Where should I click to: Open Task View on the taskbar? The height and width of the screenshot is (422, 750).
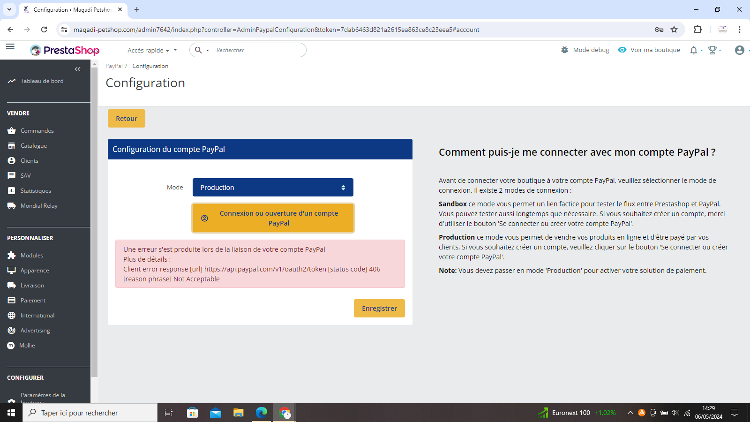point(169,413)
